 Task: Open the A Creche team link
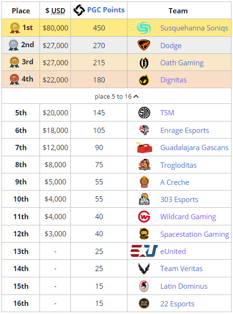[175, 182]
